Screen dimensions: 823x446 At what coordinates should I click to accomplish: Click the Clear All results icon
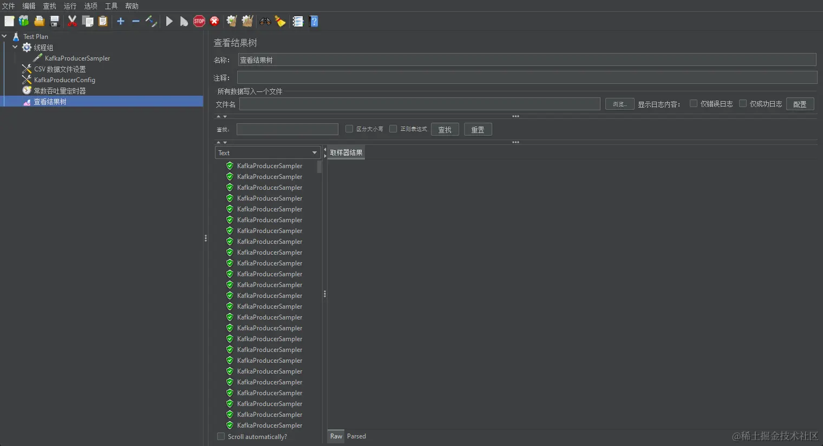tap(247, 21)
